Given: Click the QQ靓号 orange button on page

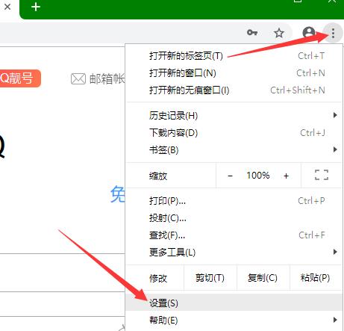Looking at the screenshot, I should point(20,78).
